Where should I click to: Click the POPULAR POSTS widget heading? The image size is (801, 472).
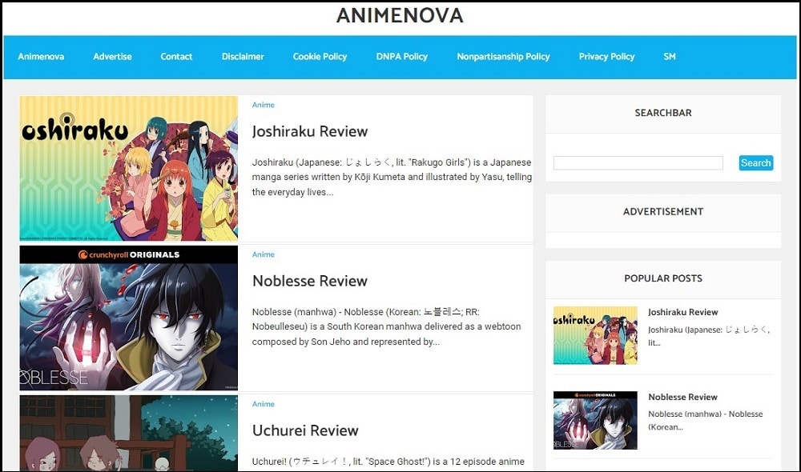(663, 278)
